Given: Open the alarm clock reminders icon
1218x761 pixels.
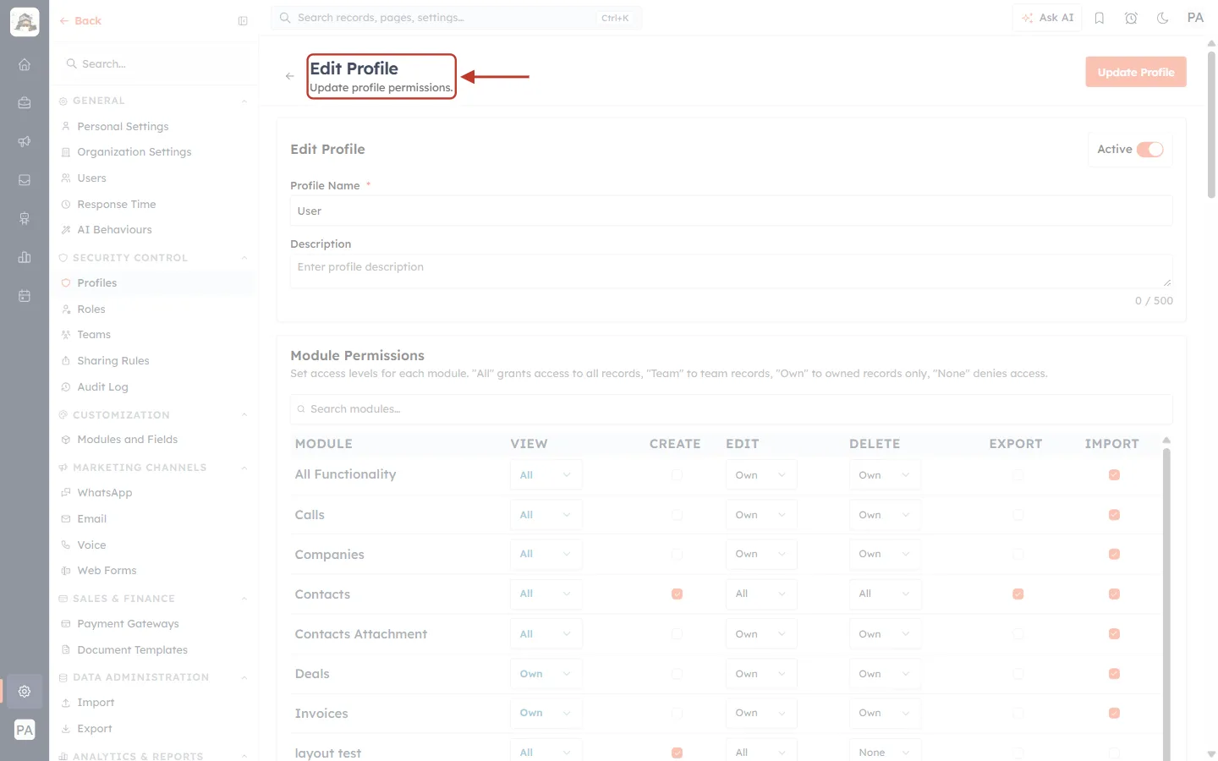Looking at the screenshot, I should click(1131, 18).
